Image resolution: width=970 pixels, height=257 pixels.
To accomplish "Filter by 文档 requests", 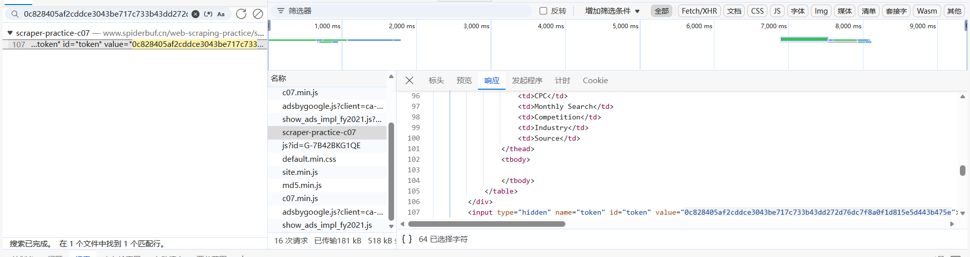I will (734, 11).
